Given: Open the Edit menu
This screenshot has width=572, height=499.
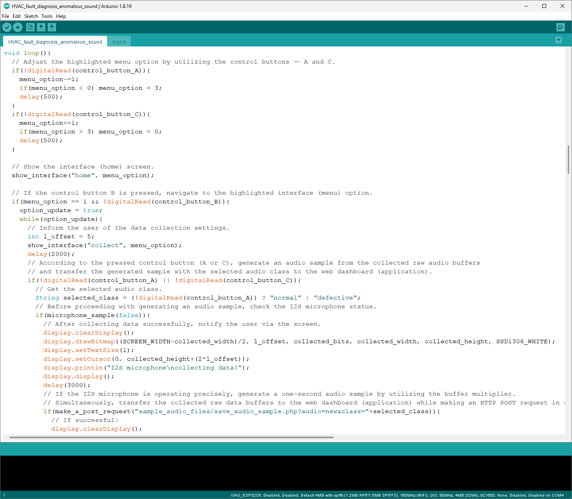Looking at the screenshot, I should (17, 16).
